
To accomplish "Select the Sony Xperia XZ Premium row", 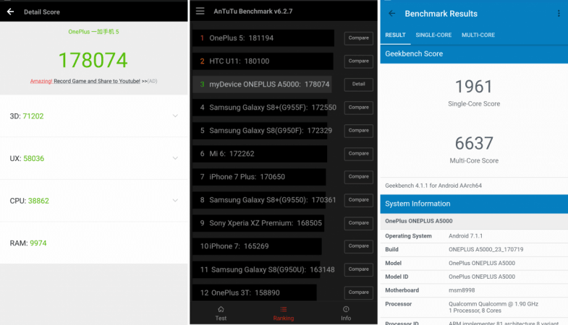I will coord(258,223).
